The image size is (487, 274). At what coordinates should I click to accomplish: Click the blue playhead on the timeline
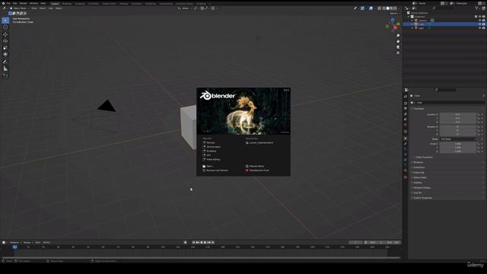click(x=14, y=247)
